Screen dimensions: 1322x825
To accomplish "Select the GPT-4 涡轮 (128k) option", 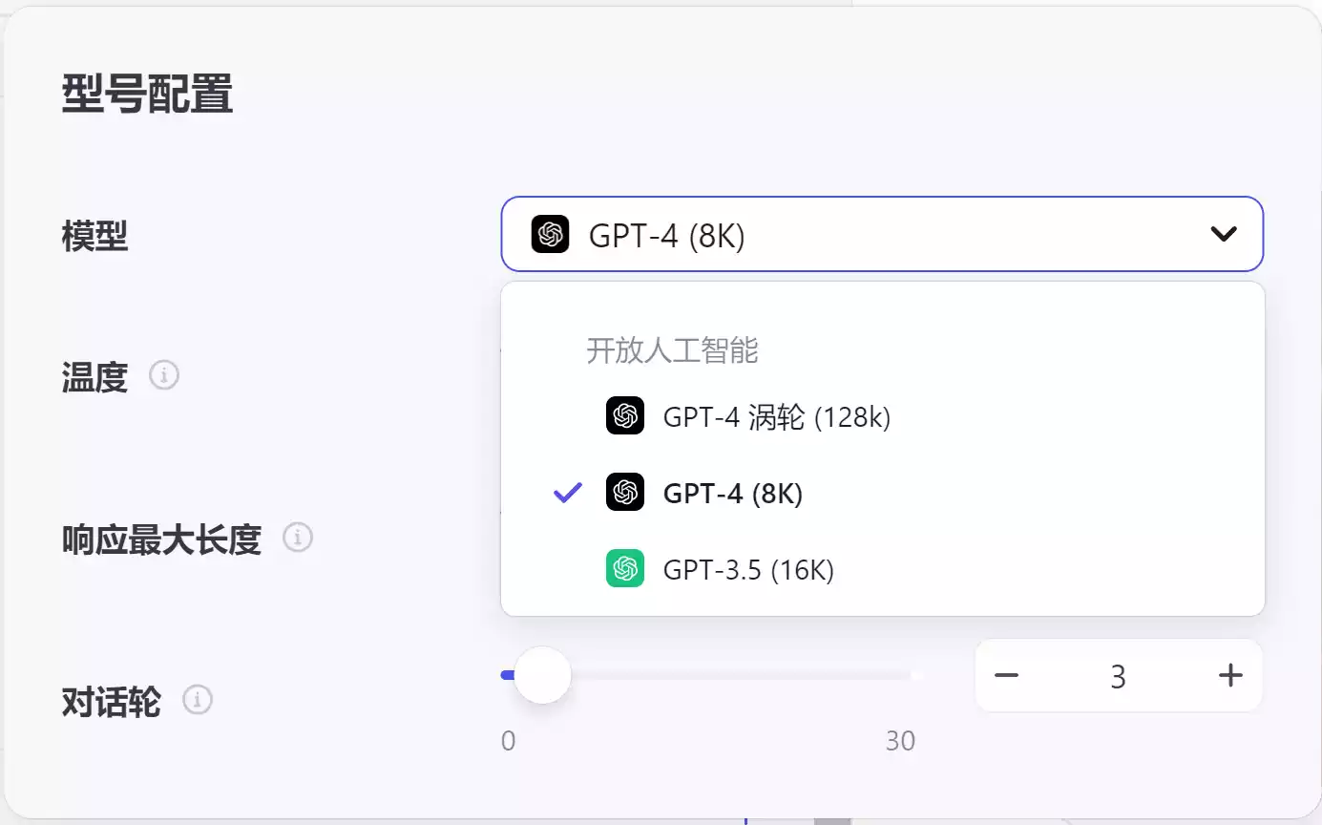I will pos(776,417).
